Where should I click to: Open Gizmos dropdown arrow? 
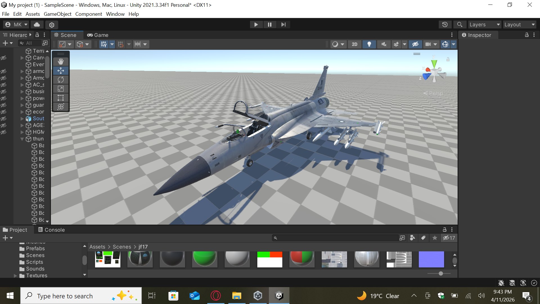coord(453,44)
